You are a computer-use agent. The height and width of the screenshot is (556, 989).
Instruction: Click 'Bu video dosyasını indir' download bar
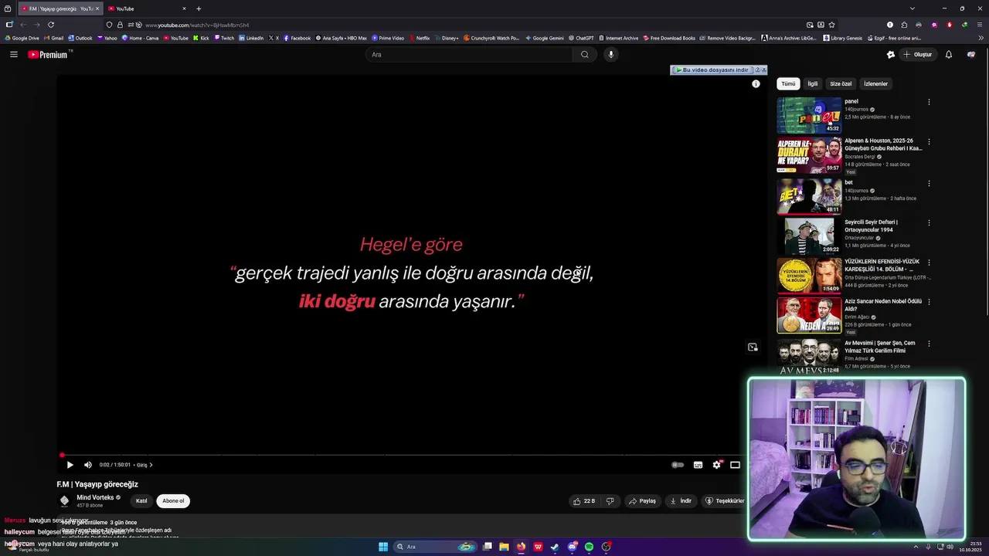pyautogui.click(x=712, y=69)
